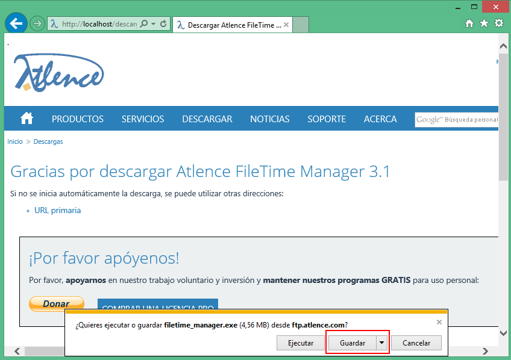Open the NOTICIAS menu
The width and height of the screenshot is (511, 360).
coord(270,119)
